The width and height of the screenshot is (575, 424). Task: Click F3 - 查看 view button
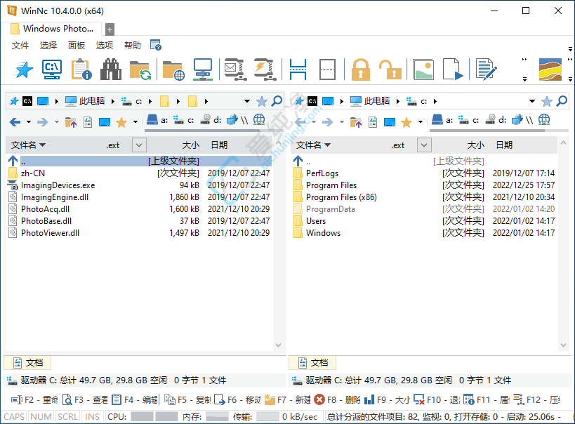click(x=85, y=399)
